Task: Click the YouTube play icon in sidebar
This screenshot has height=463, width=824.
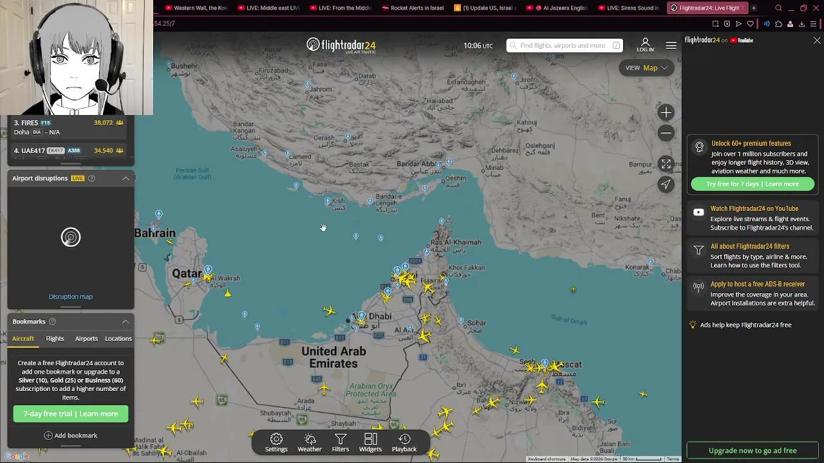Action: [698, 212]
